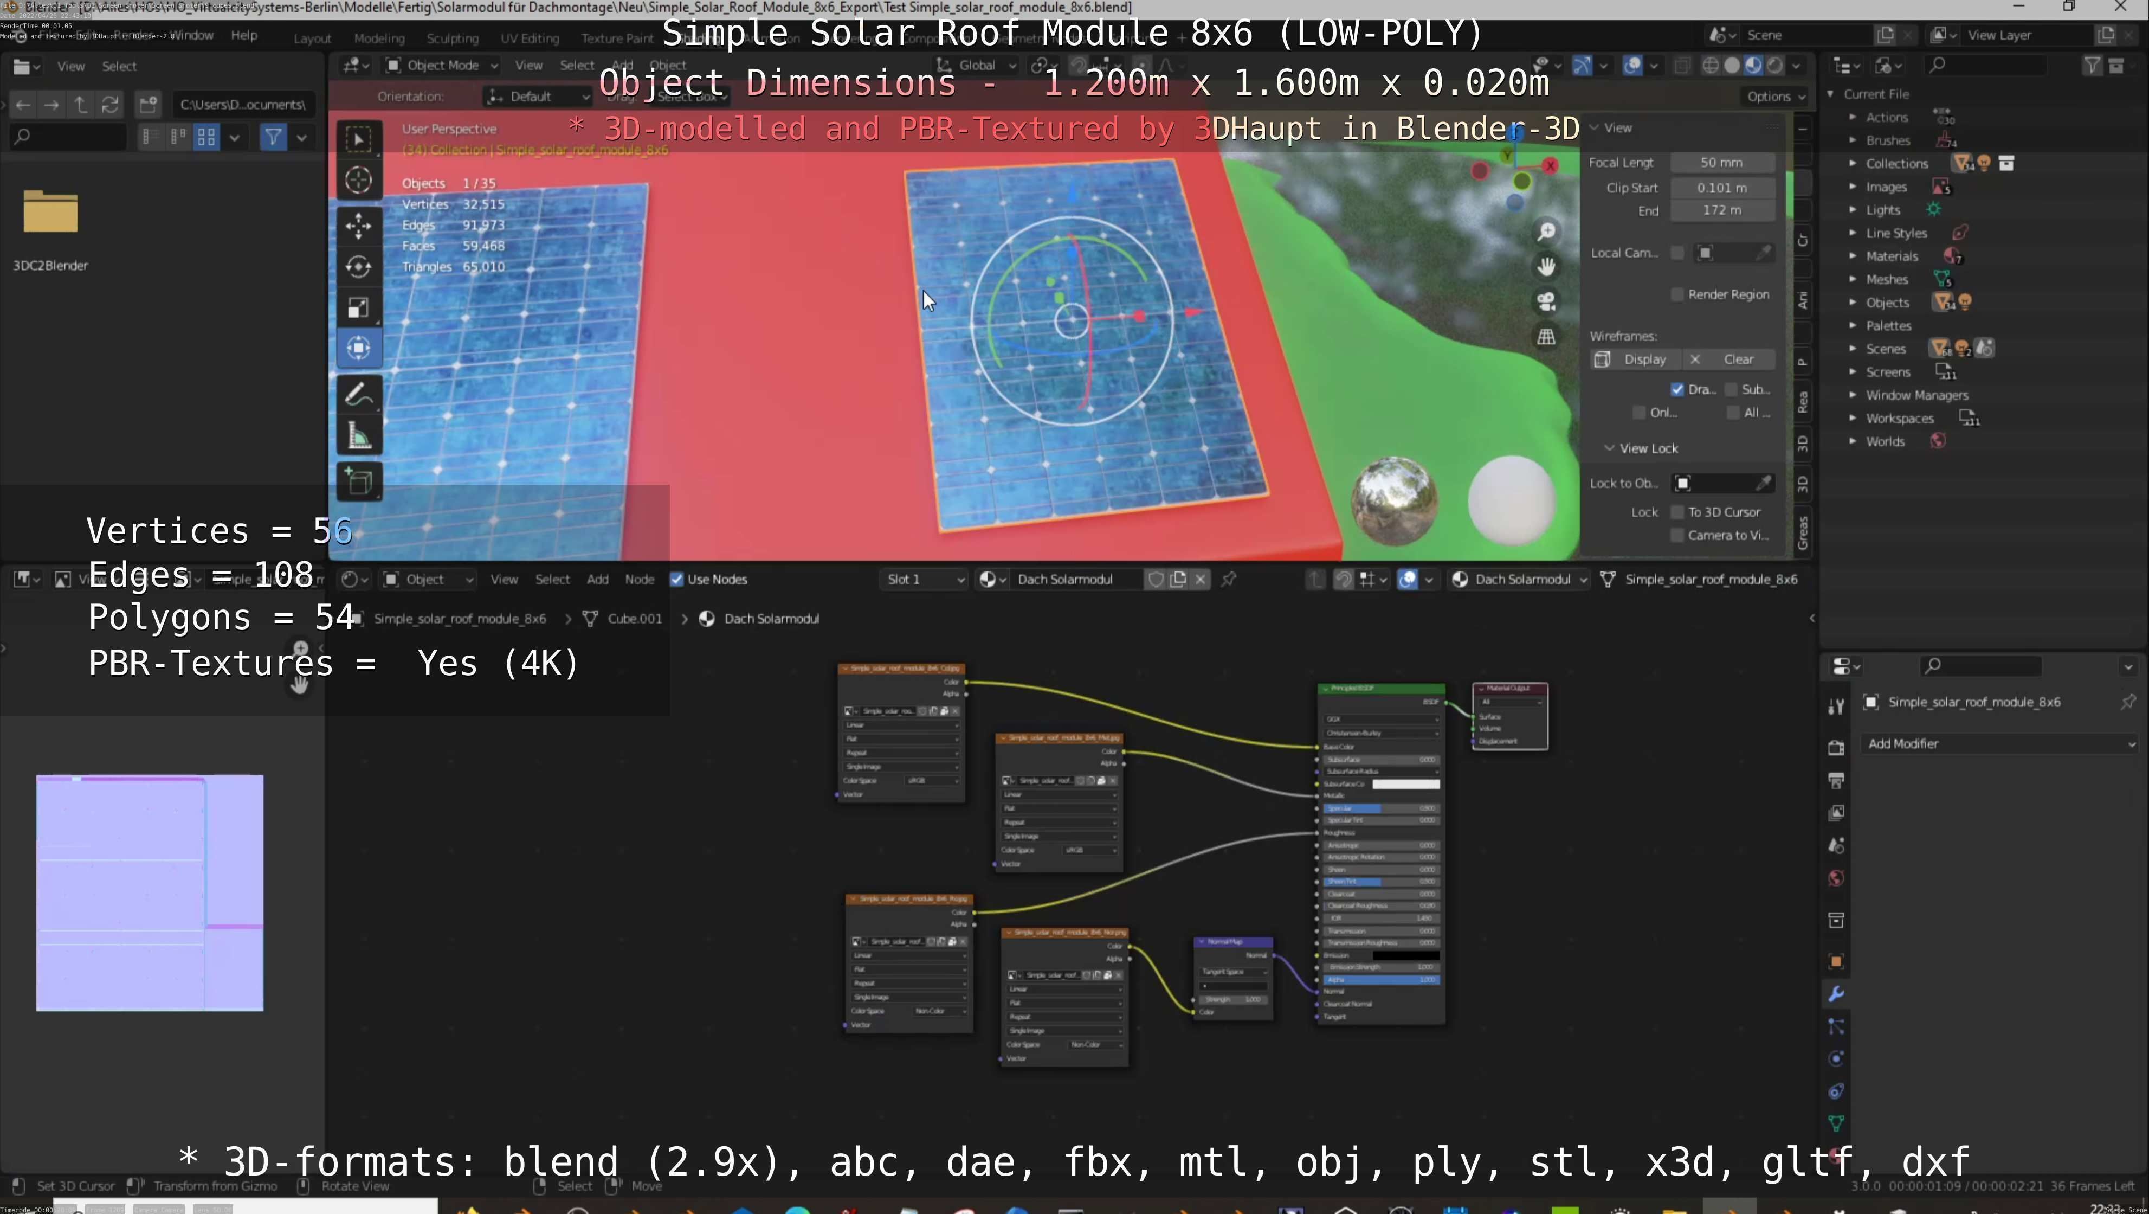The image size is (2149, 1214).
Task: Open the Modifier properties wrench tab
Action: [1835, 994]
